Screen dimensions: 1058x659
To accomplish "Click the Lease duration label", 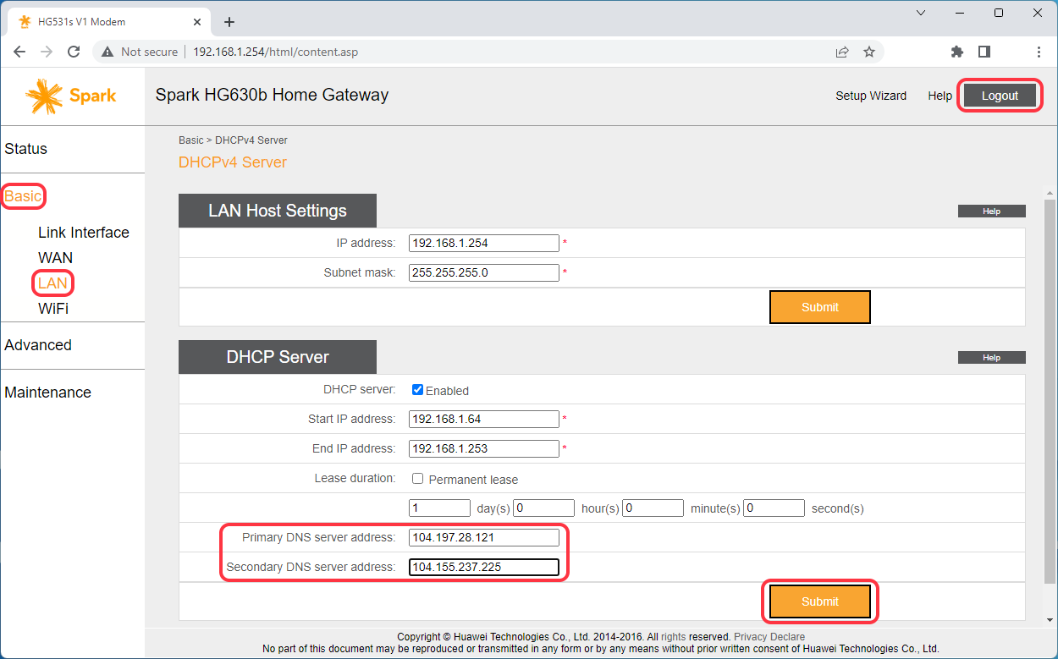I will click(355, 478).
